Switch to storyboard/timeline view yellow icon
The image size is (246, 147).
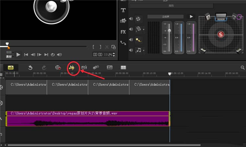tap(11, 68)
